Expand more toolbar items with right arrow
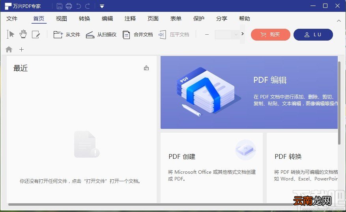Screen dimensions: 346x212 (x=243, y=34)
